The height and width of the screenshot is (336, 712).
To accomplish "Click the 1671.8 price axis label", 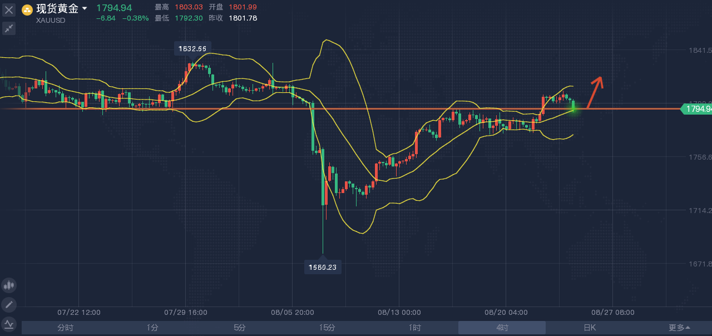I will click(x=700, y=264).
